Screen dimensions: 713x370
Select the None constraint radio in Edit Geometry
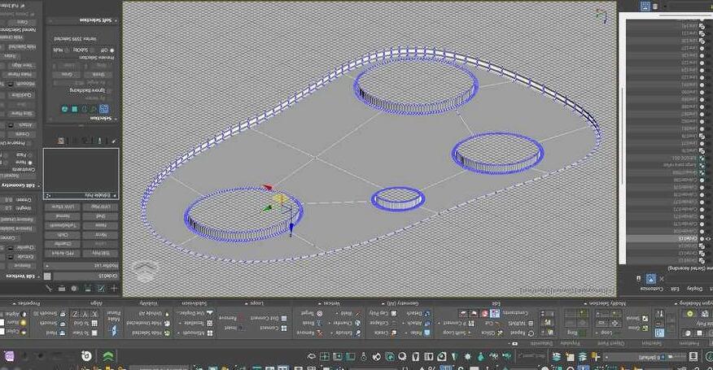(30, 163)
